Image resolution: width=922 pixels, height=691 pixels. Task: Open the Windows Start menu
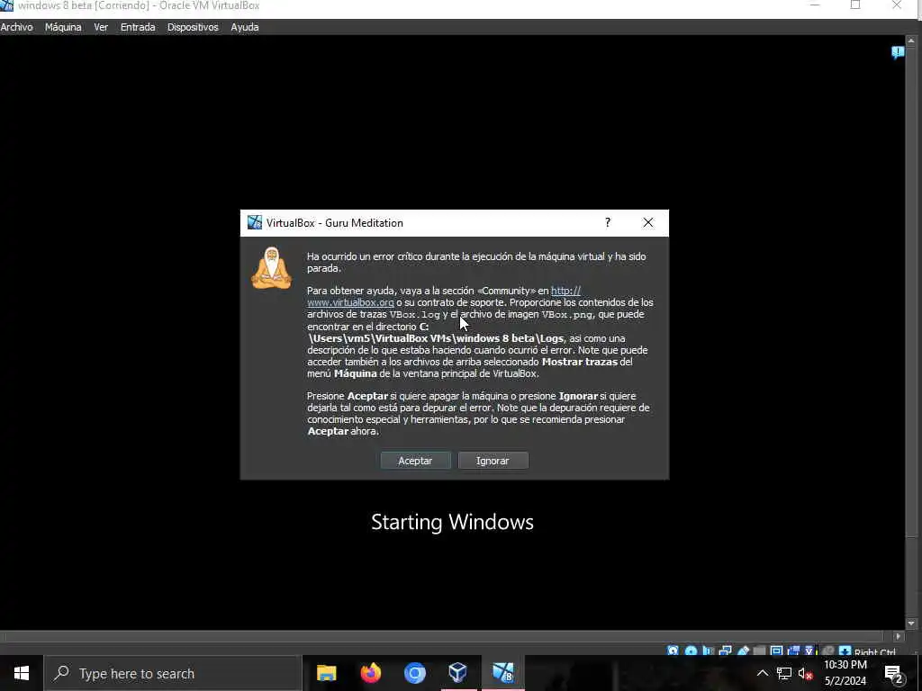(22, 673)
